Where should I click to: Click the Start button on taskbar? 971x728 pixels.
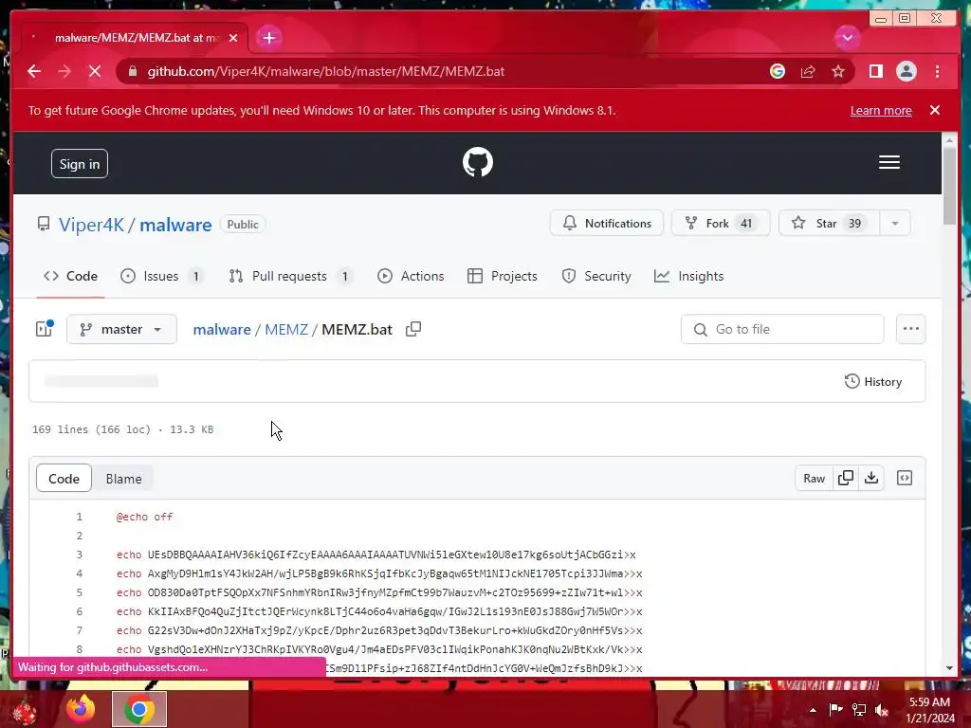(25, 709)
